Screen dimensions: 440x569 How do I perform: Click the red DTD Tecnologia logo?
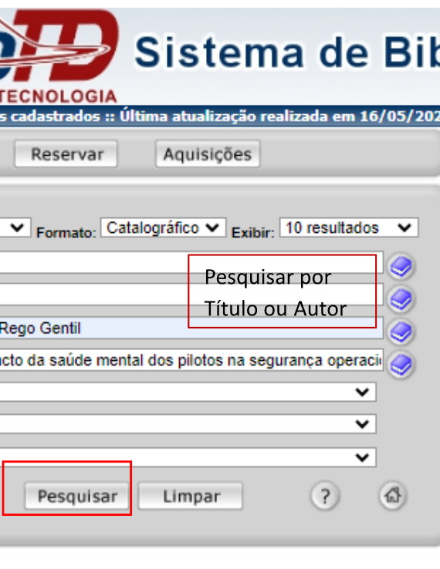(x=59, y=56)
